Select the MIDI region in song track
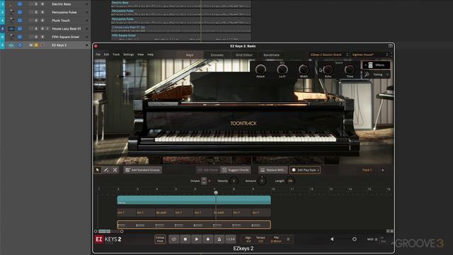 pos(194,225)
